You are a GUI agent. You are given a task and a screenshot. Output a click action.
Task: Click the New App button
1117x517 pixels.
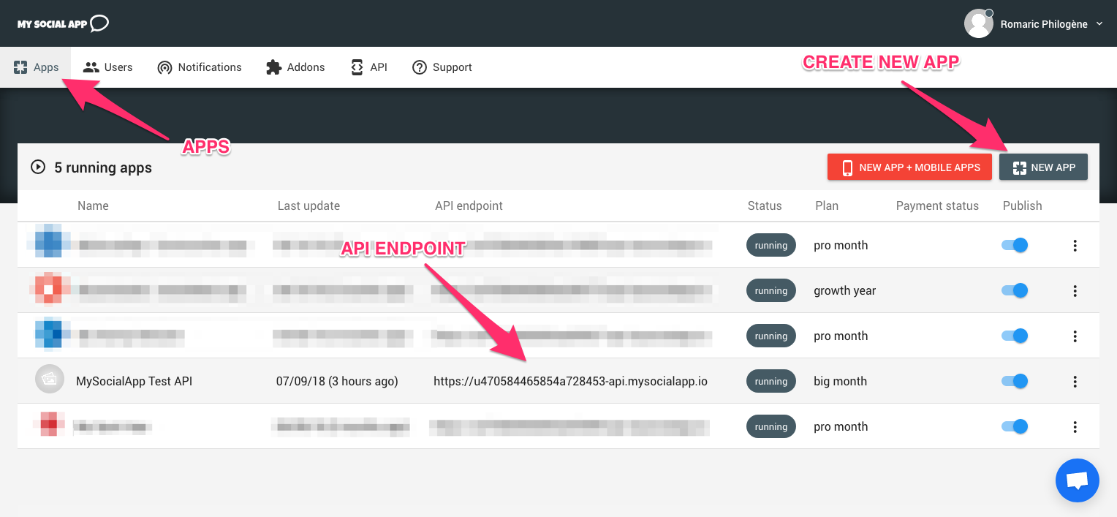[x=1043, y=167]
